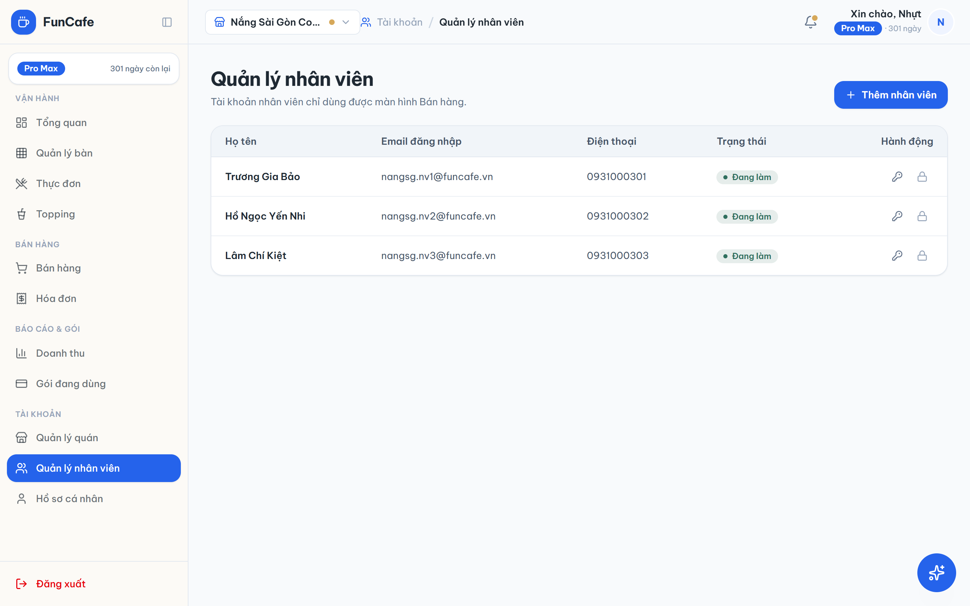Expand the Nắng Sài Gòn store selector

click(x=283, y=22)
